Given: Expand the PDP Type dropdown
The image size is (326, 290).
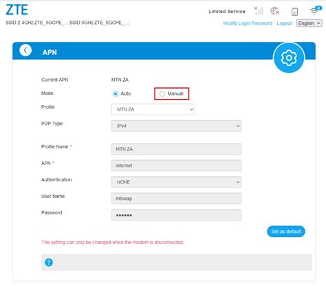Looking at the screenshot, I should pos(176,126).
